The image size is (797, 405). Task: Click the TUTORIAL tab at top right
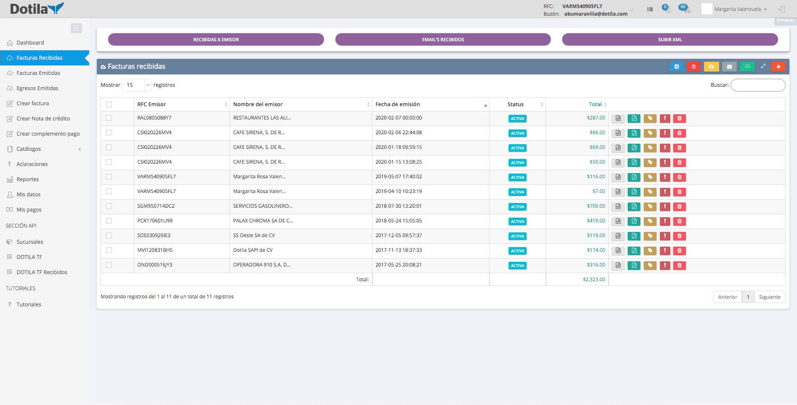785,21
